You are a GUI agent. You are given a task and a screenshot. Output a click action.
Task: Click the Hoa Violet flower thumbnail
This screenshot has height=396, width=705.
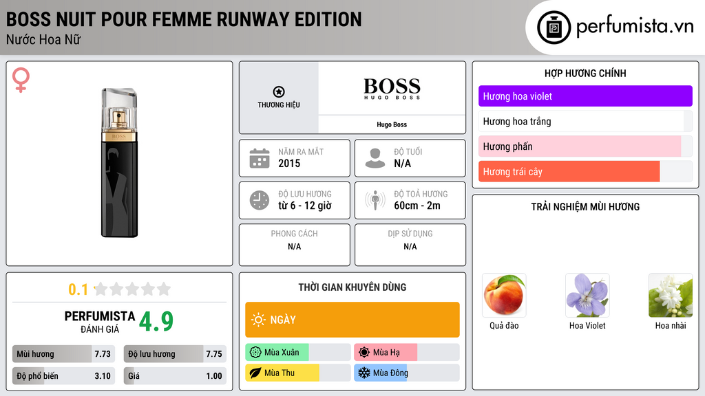click(x=587, y=294)
